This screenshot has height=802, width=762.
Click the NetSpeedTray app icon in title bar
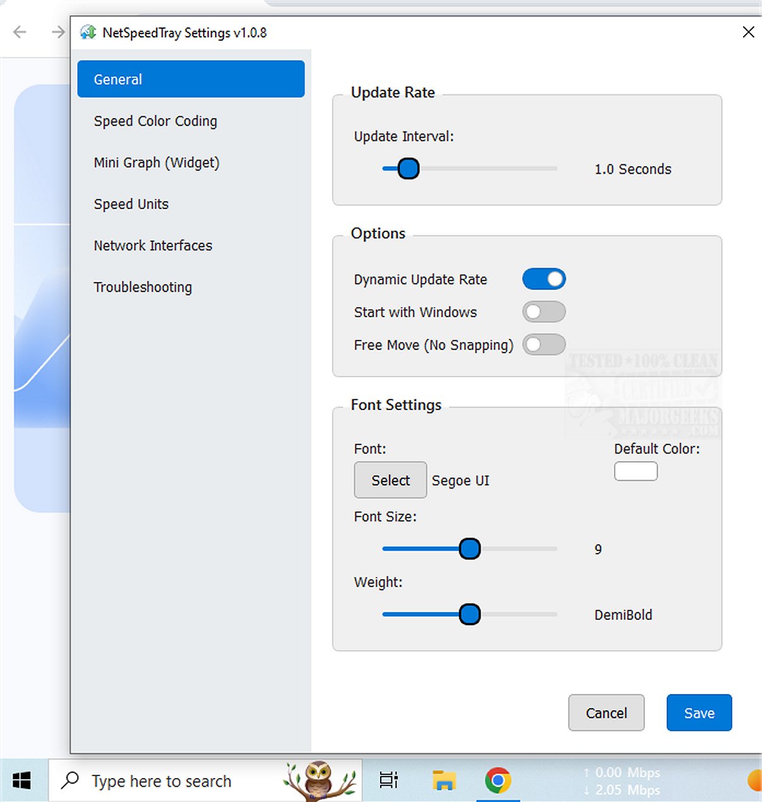coord(88,32)
